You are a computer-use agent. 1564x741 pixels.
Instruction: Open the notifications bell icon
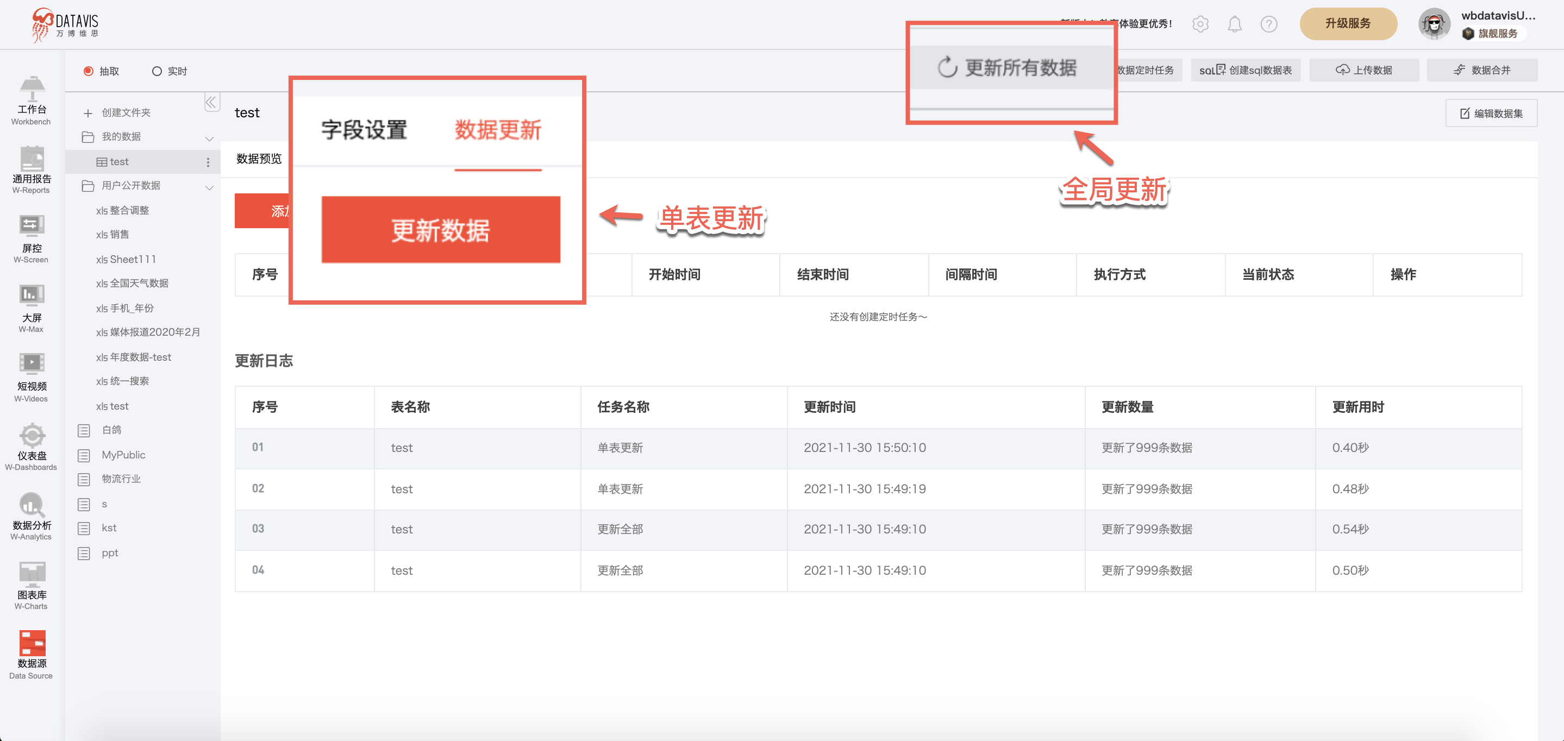click(x=1235, y=24)
